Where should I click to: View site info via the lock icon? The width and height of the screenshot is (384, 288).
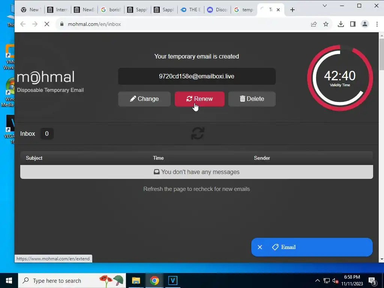[62, 24]
